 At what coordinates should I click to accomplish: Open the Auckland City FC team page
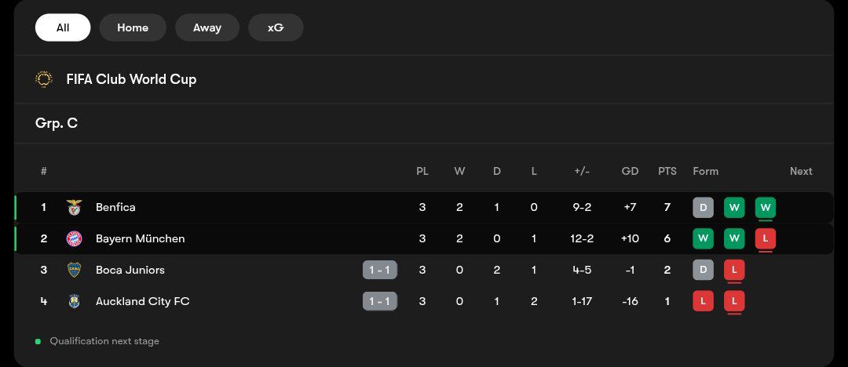(x=143, y=302)
